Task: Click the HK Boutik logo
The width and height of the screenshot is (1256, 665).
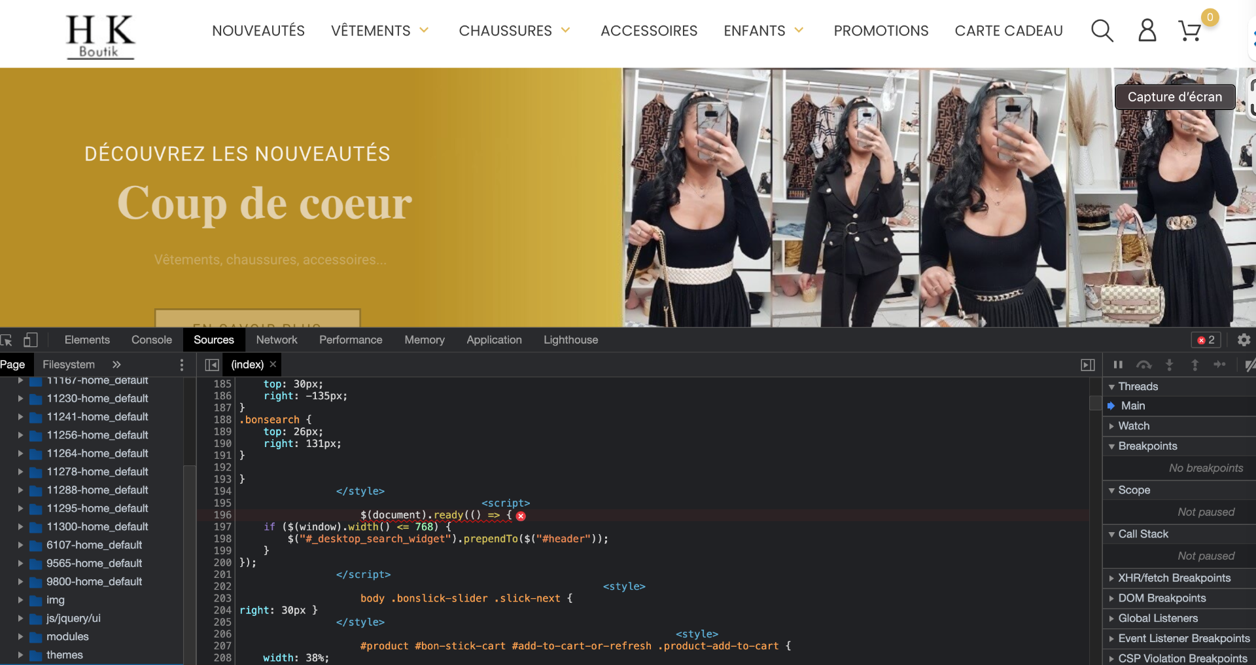Action: (x=100, y=37)
